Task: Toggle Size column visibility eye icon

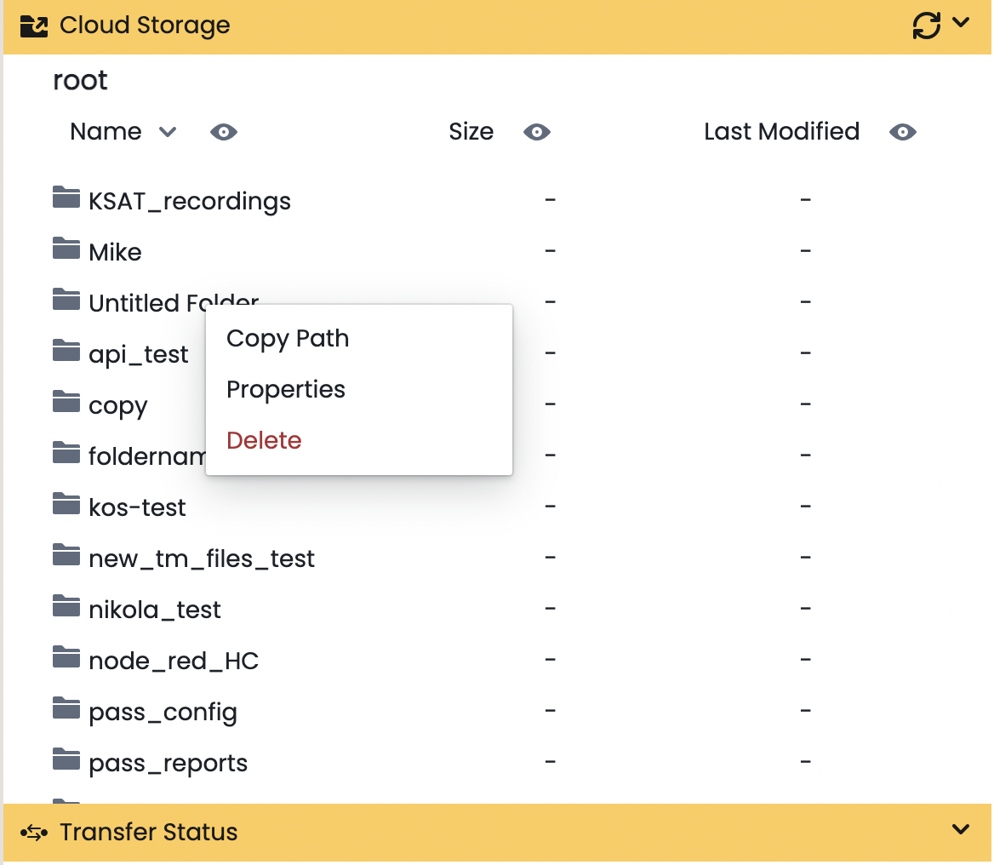Action: (x=537, y=132)
